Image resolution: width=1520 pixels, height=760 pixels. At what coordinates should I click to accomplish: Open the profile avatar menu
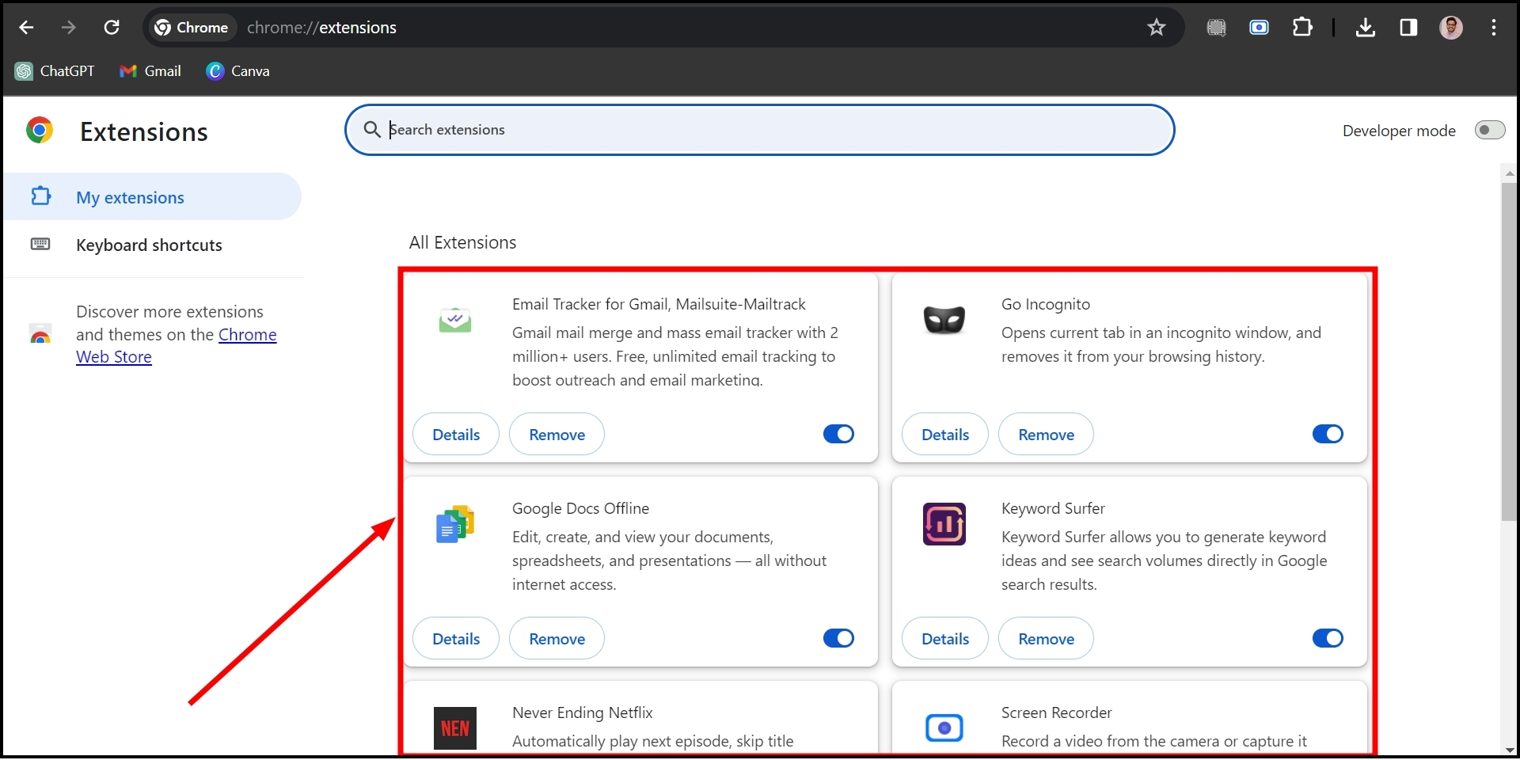click(1450, 28)
